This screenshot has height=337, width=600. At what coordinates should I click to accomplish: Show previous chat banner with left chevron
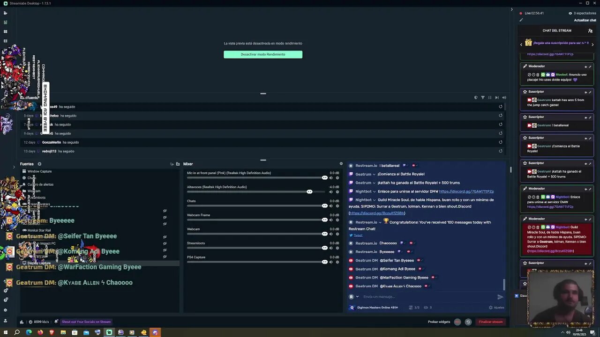point(521,44)
